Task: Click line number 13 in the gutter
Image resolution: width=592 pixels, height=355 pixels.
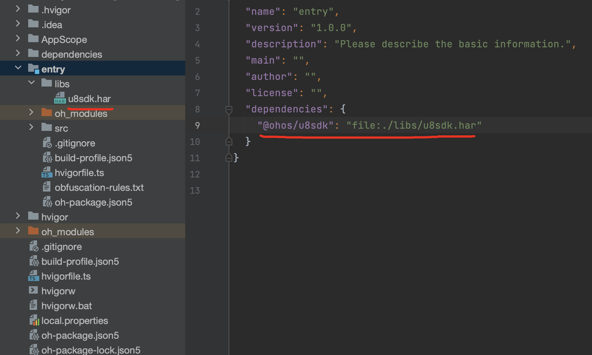Action: point(195,190)
